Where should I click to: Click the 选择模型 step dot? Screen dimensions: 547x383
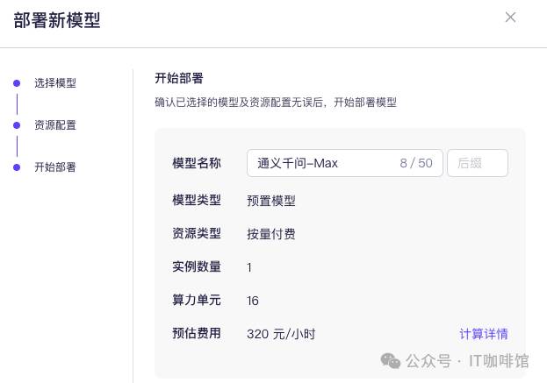(17, 83)
